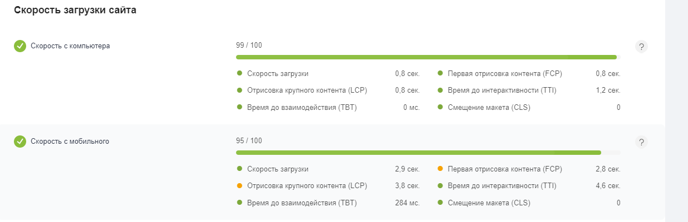
Task: Click the desktop speed help question icon
Action: (641, 47)
